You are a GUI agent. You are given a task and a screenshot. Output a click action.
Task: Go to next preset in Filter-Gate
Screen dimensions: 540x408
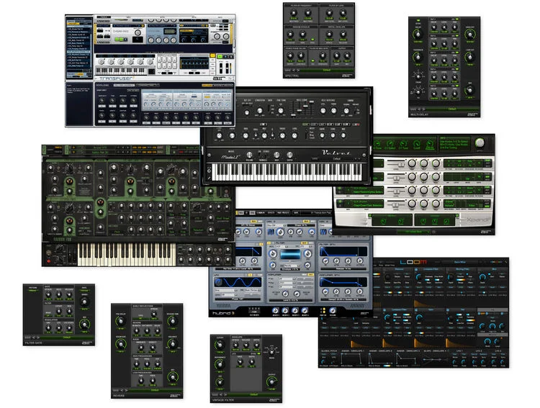pos(38,337)
